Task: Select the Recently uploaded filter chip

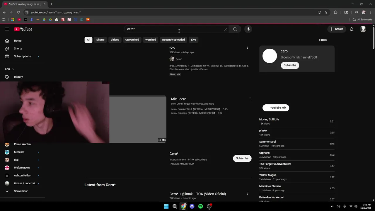Action: [173, 40]
